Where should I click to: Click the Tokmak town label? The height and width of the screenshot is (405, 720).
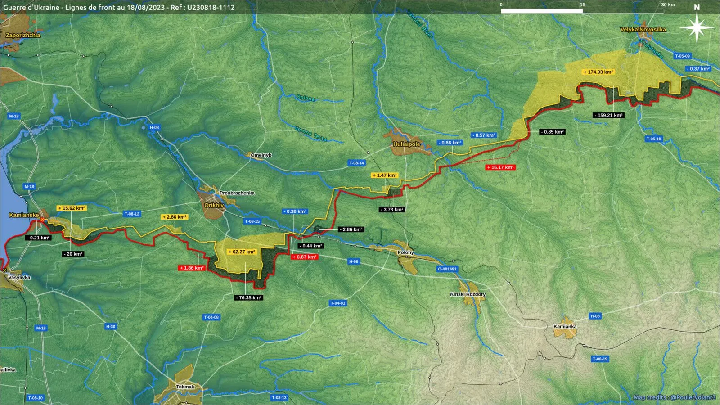[x=185, y=387]
